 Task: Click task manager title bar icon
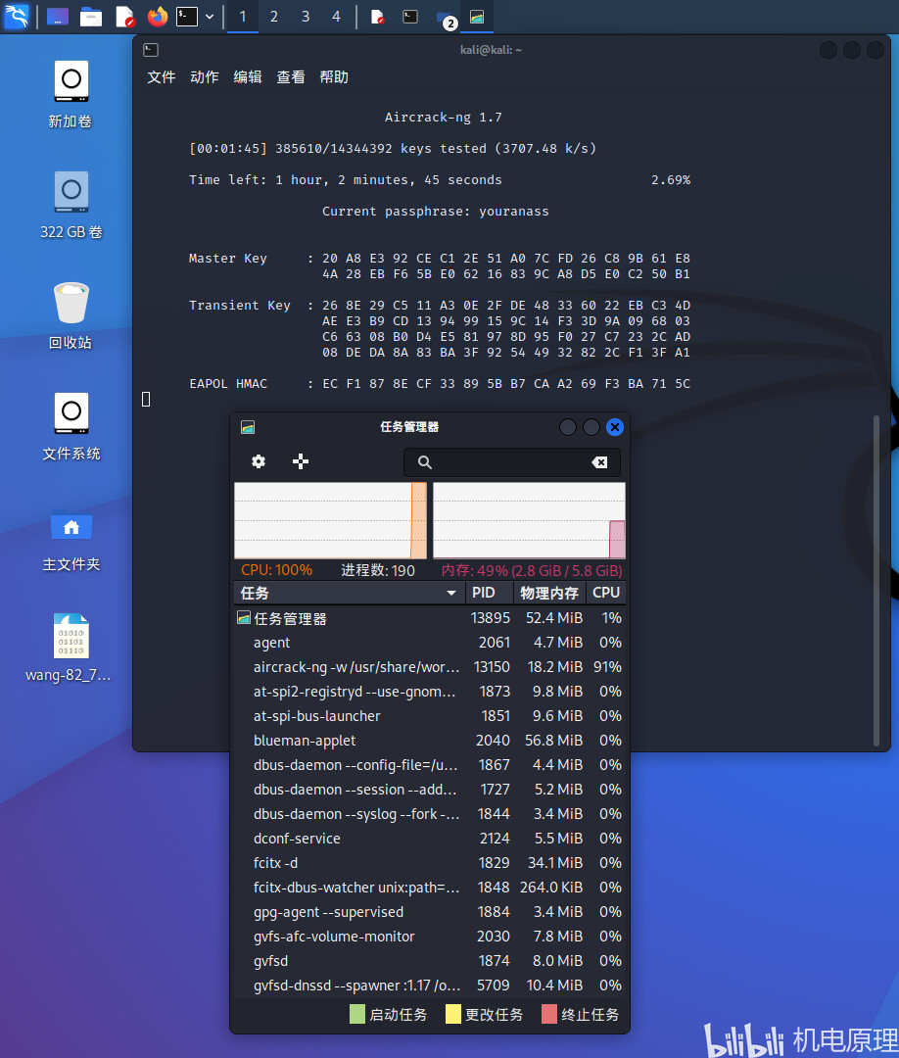tap(248, 427)
